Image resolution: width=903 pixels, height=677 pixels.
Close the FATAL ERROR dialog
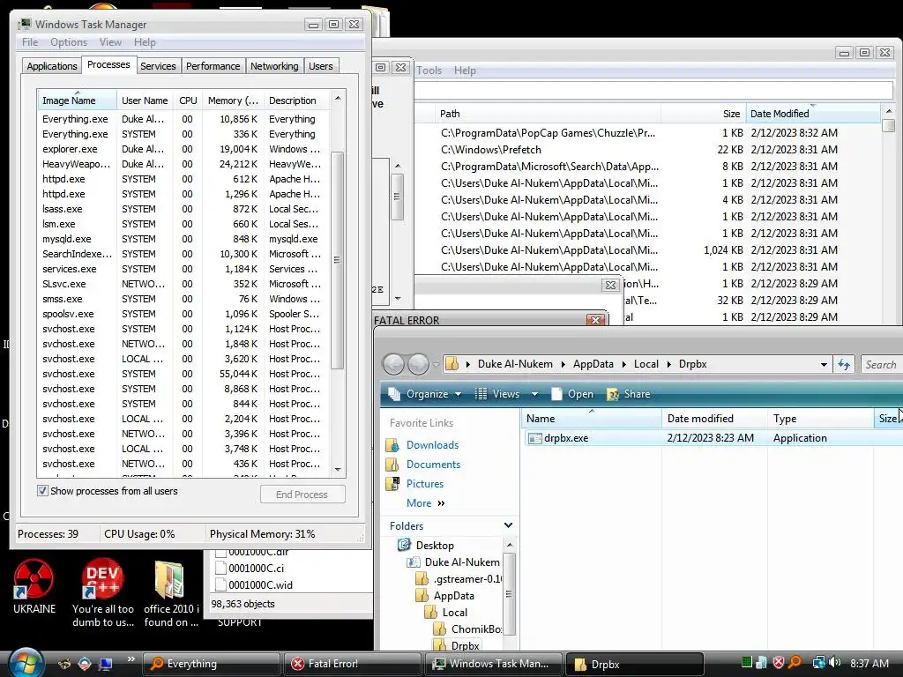(595, 320)
